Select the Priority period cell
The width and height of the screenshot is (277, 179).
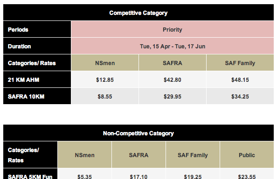point(173,29)
